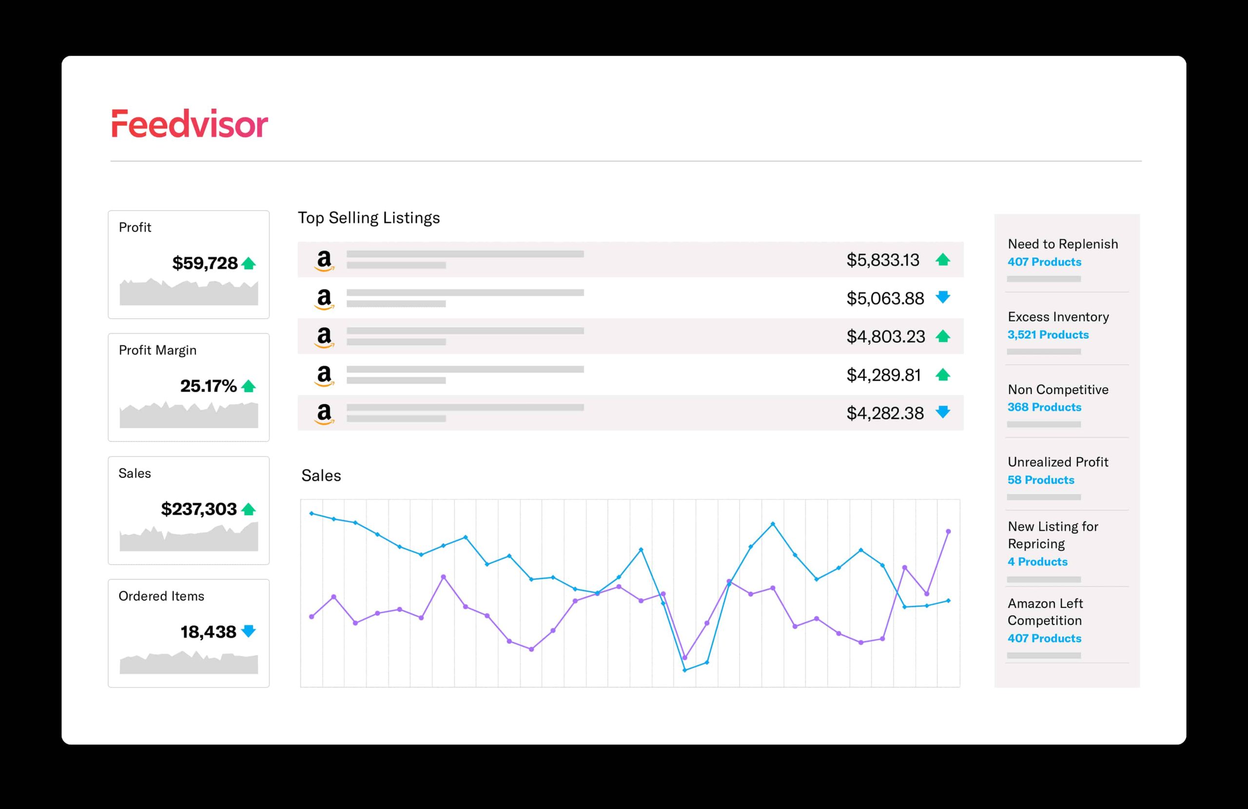Viewport: 1248px width, 809px height.
Task: Click first blue data point in Sales chart
Action: click(x=312, y=513)
